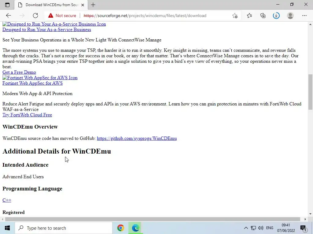This screenshot has width=313, height=234.
Task: Click the vertical scrollbar thumb
Action: 310,92
